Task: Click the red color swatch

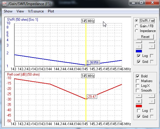Action: coord(139,106)
